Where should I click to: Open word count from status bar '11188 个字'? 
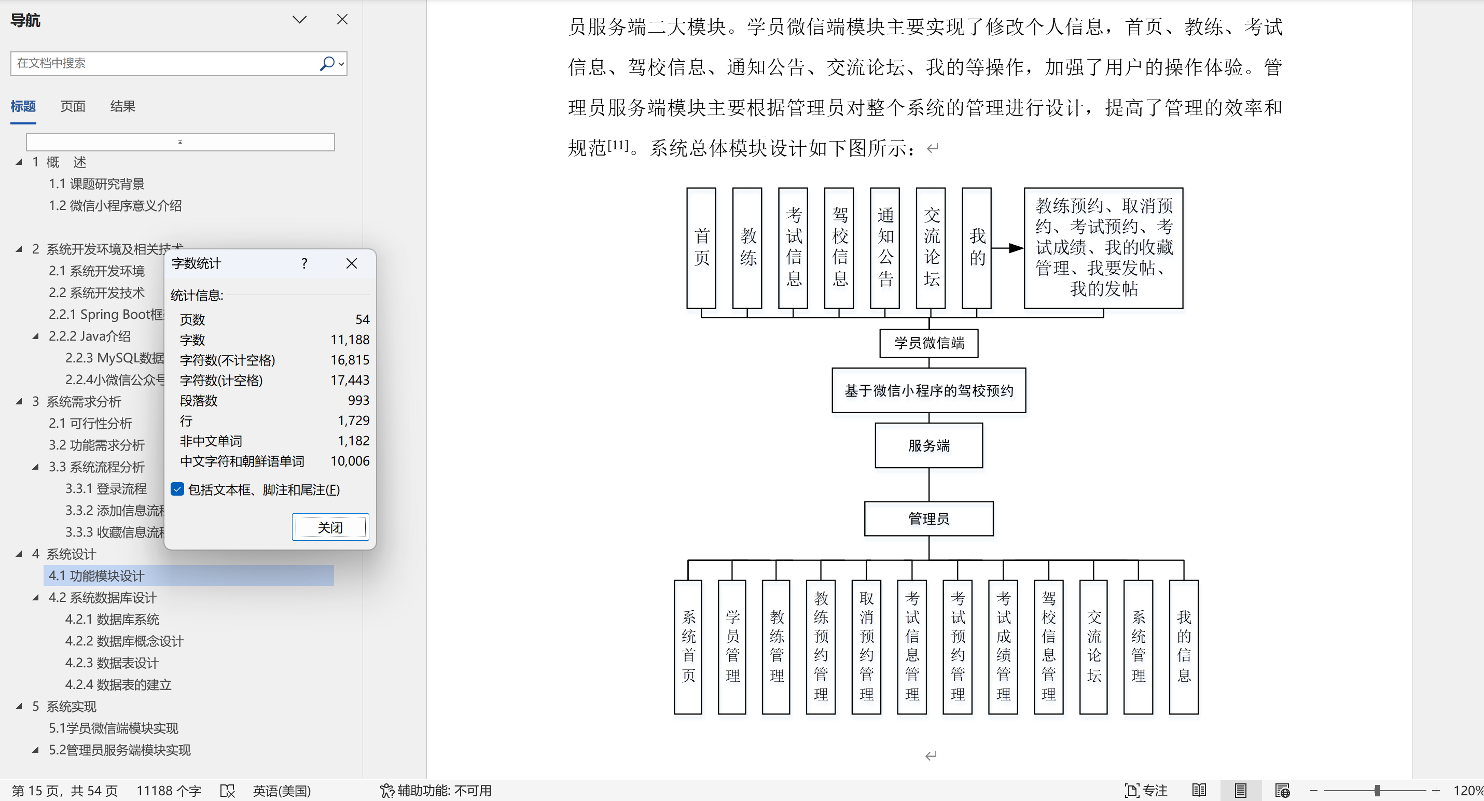pyautogui.click(x=169, y=791)
